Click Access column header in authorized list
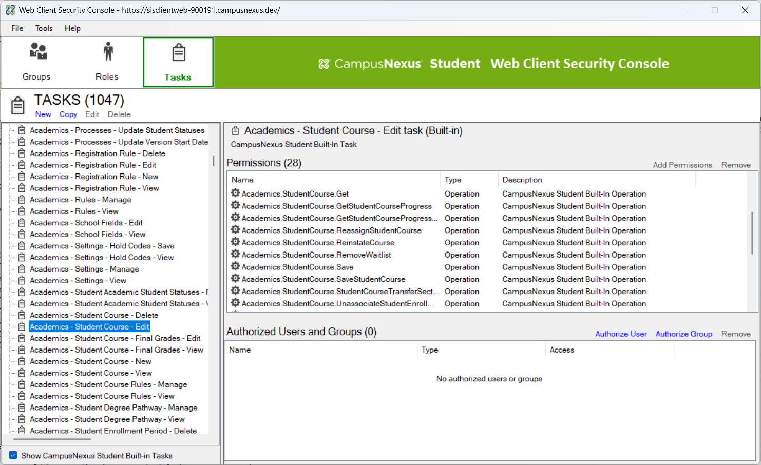761x465 pixels. 610,350
